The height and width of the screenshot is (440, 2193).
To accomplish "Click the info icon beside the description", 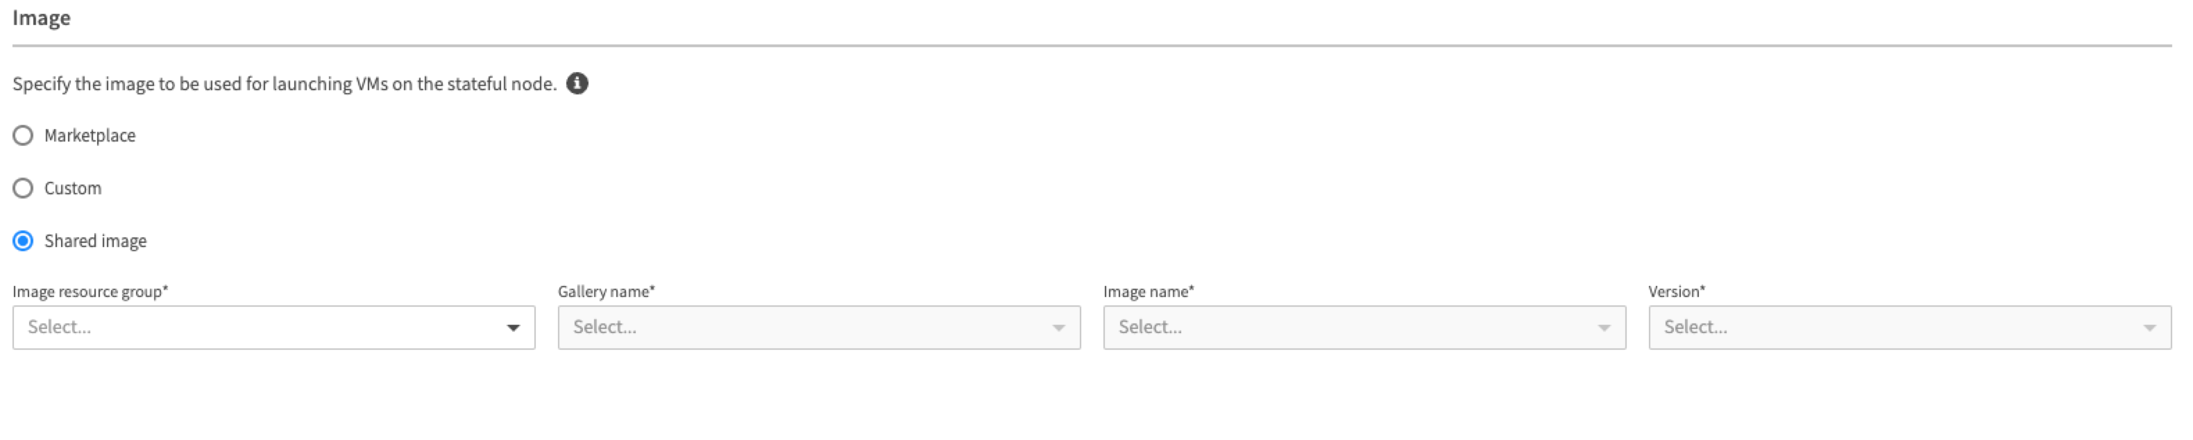I will click(x=577, y=83).
